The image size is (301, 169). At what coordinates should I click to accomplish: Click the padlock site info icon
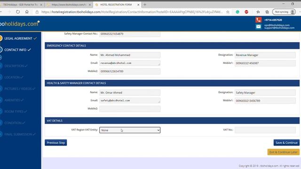37,12
